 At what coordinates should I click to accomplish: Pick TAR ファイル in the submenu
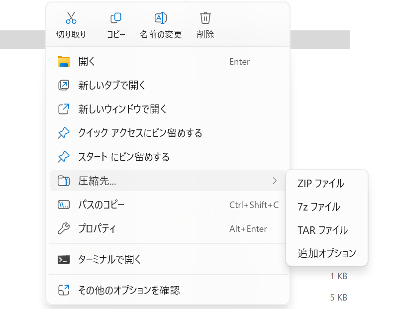322,230
